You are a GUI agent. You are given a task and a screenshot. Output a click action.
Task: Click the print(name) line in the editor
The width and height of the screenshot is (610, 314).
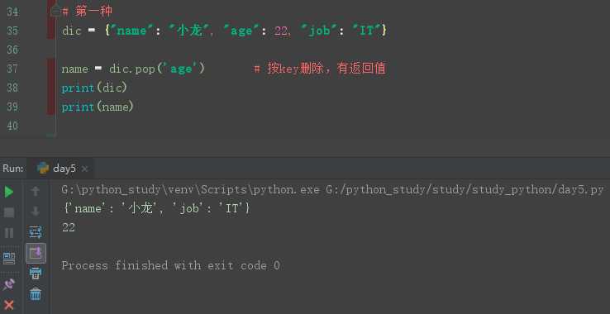coord(98,107)
